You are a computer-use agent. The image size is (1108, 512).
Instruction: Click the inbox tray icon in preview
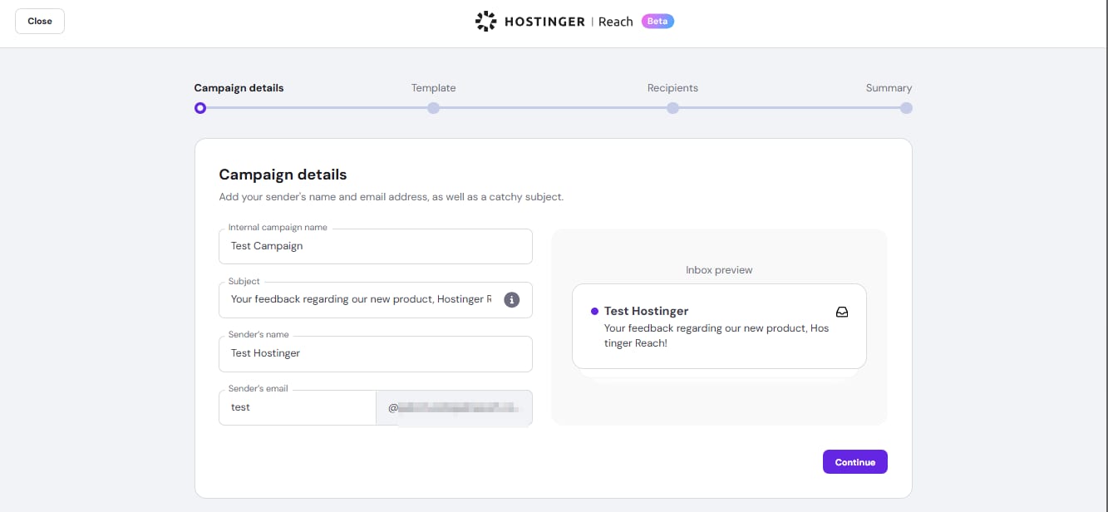click(x=842, y=313)
